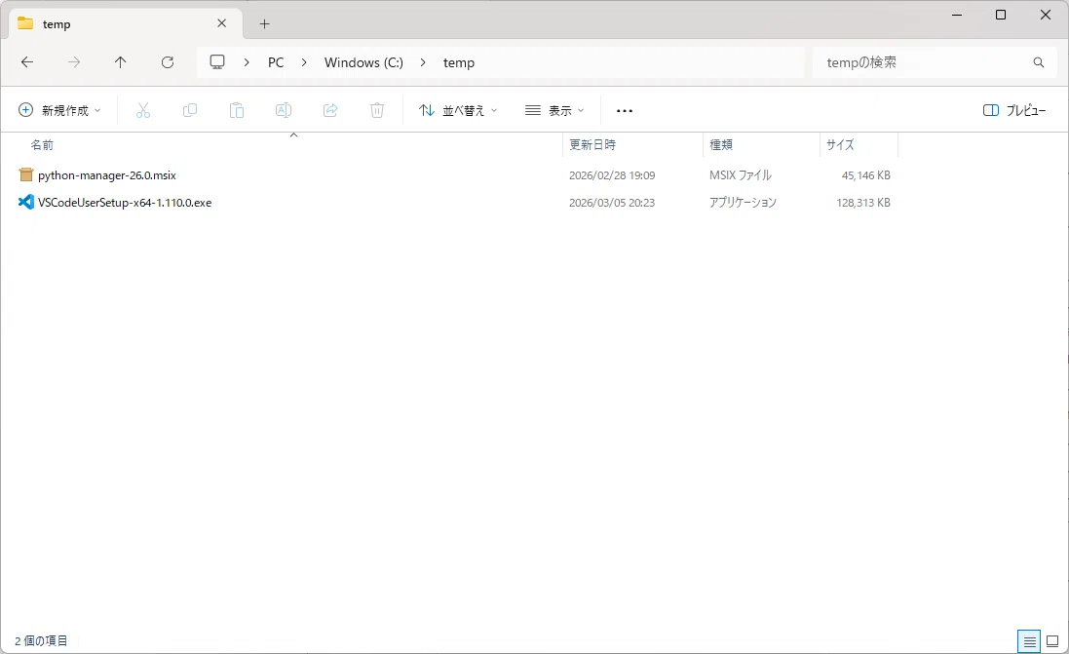This screenshot has height=654, width=1069.
Task: Sort by the サイズ column header
Action: click(840, 144)
